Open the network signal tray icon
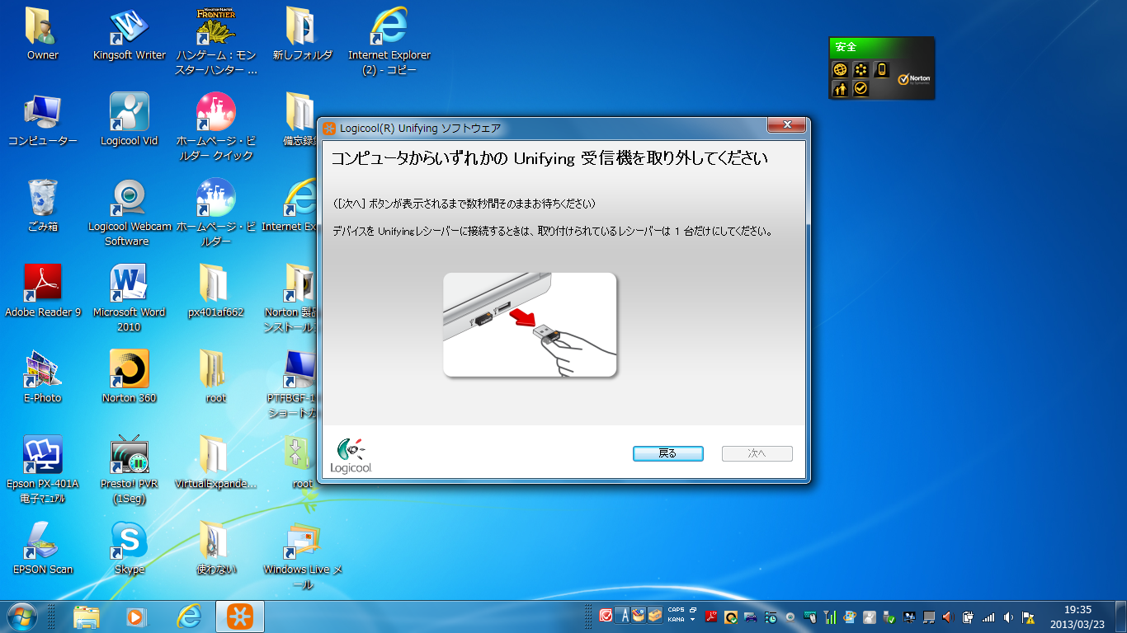 pos(988,617)
